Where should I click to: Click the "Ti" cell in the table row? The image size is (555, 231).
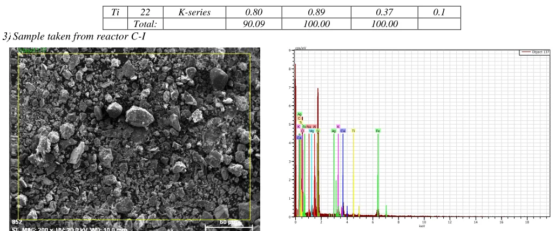pyautogui.click(x=115, y=12)
